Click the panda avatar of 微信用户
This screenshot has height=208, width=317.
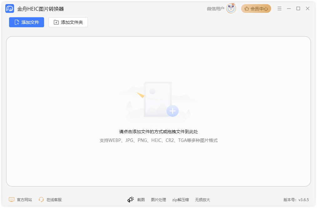230,8
